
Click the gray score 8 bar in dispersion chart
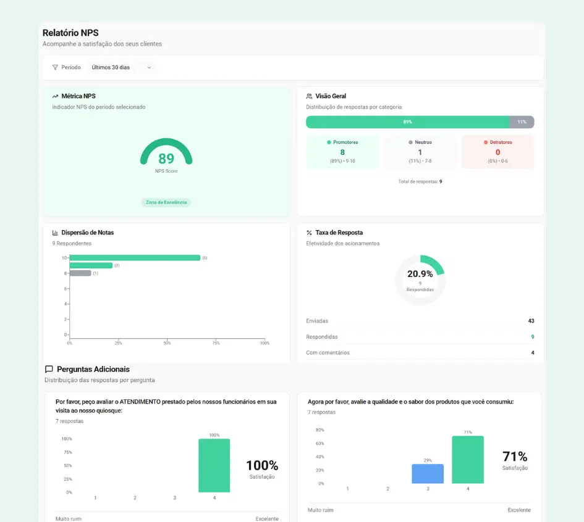point(80,273)
